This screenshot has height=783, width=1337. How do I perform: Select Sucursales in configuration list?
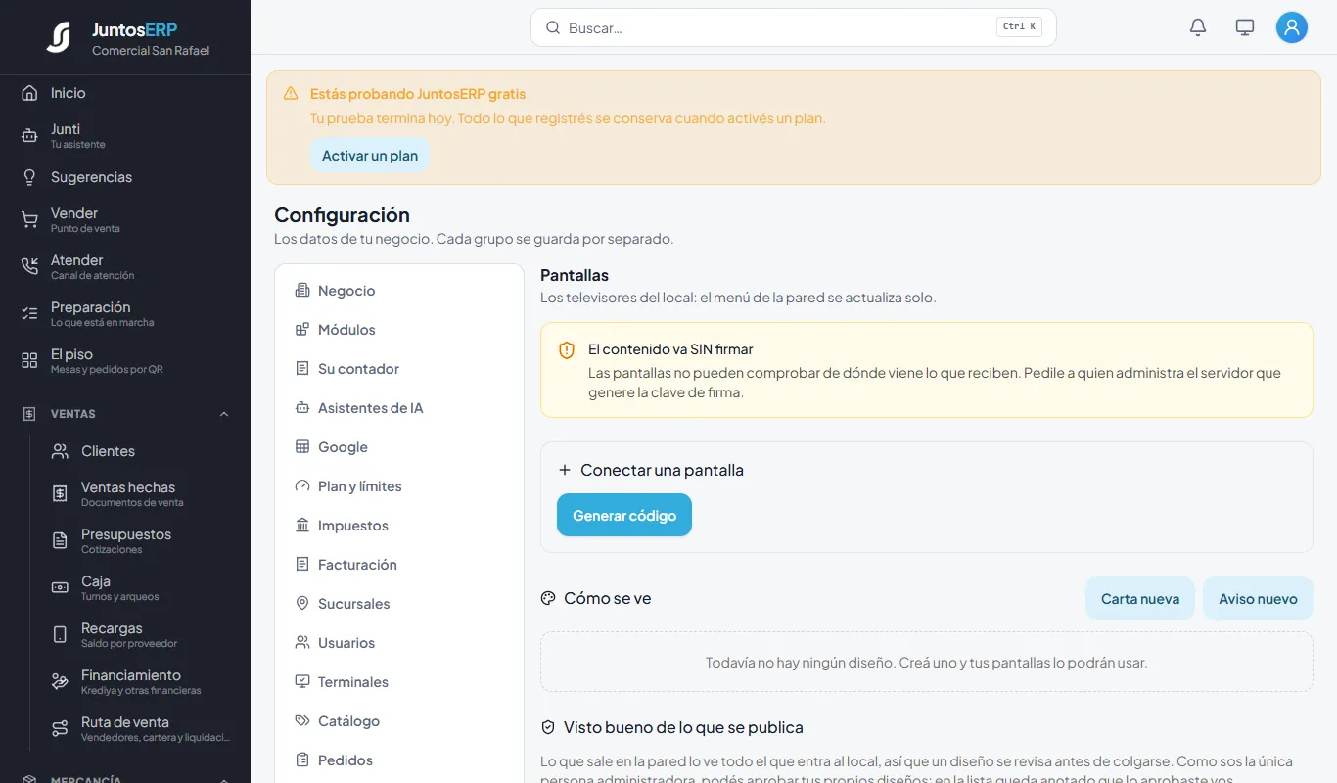click(399, 604)
